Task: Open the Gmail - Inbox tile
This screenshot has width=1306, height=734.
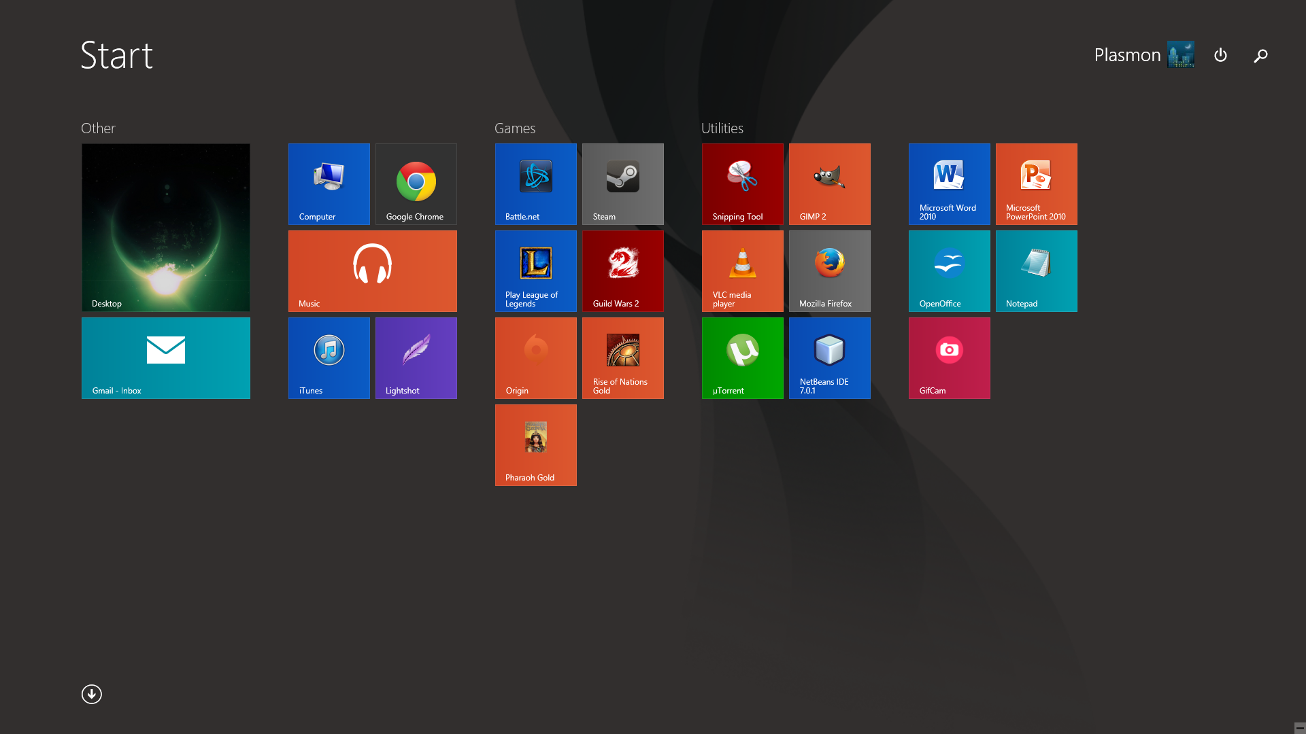Action: point(165,358)
